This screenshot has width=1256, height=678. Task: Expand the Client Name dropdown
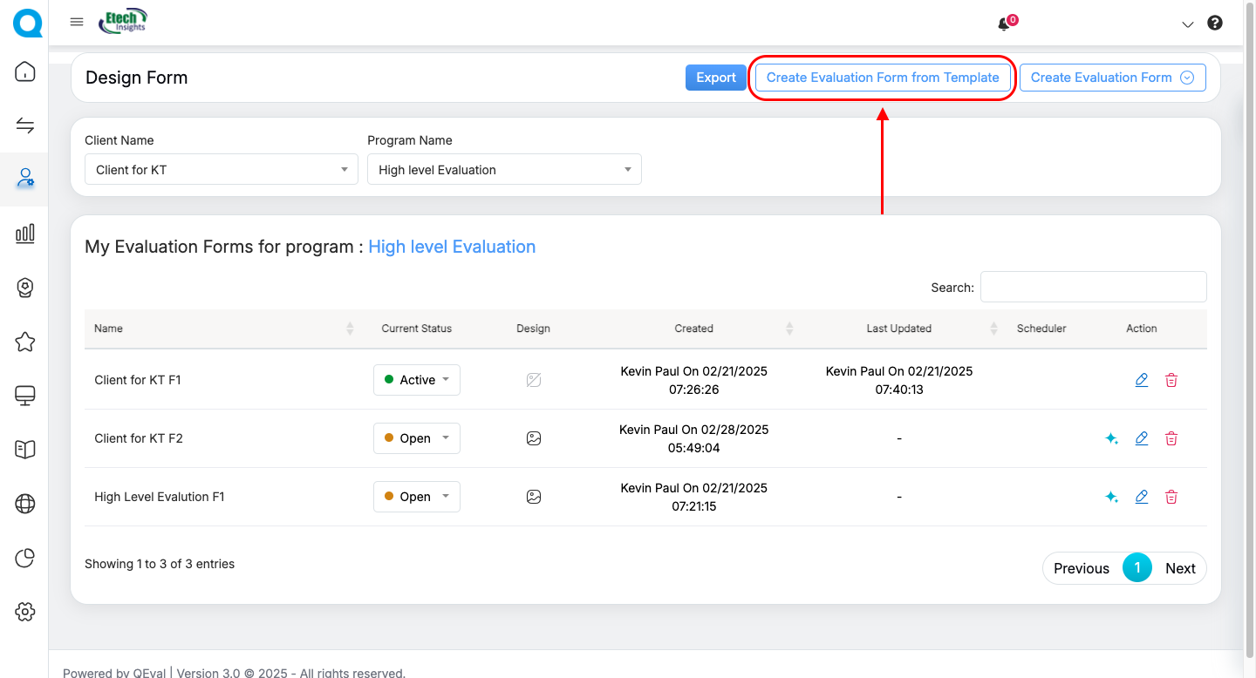coord(221,170)
